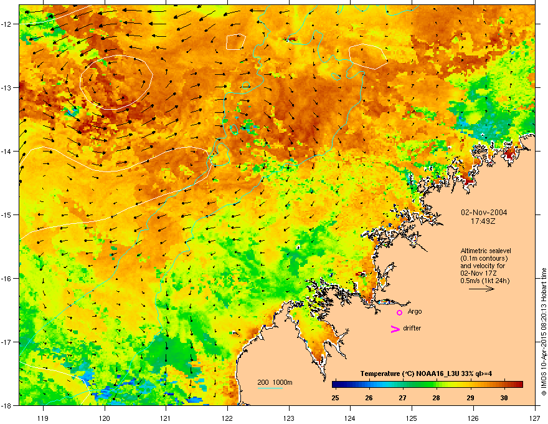The height and width of the screenshot is (424, 548).
Task: Click the '(0.1m contours)' text
Action: (x=484, y=259)
